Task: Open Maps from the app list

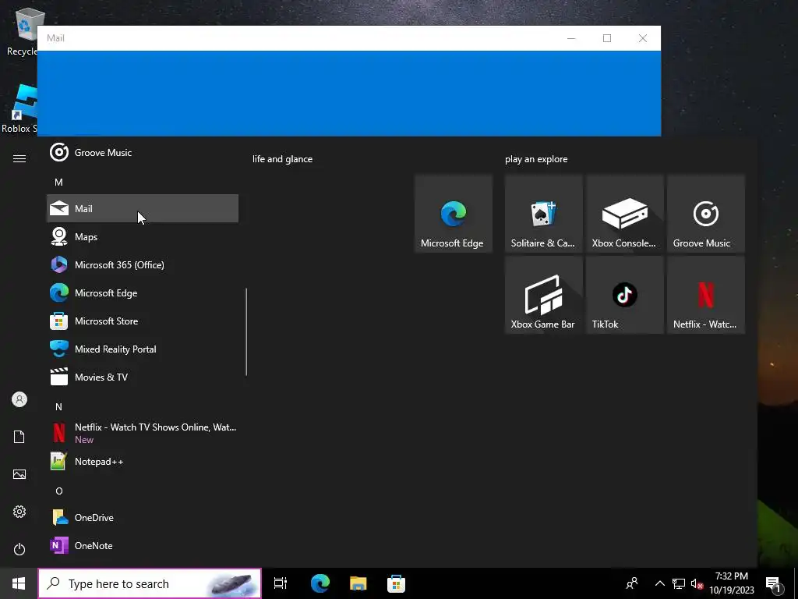Action: click(143, 236)
